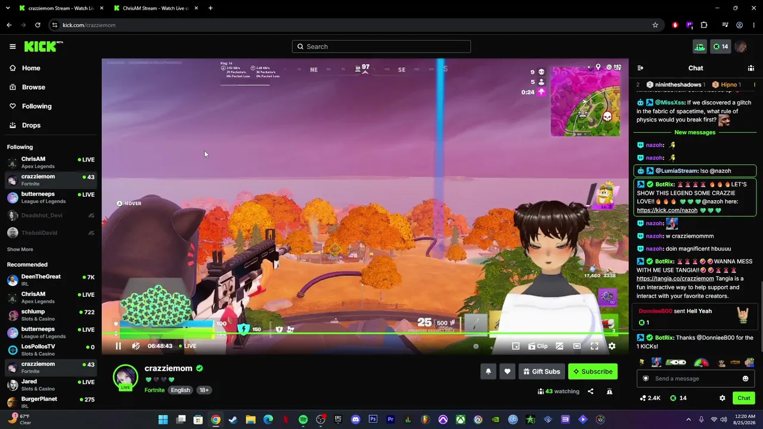Screen dimensions: 763x429
Task: Unfollow crazziemom with the heart button
Action: (x=507, y=372)
